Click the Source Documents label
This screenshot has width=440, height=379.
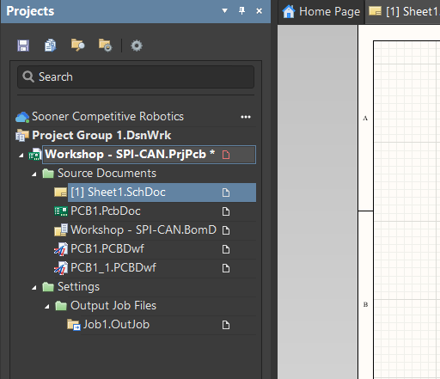point(107,174)
